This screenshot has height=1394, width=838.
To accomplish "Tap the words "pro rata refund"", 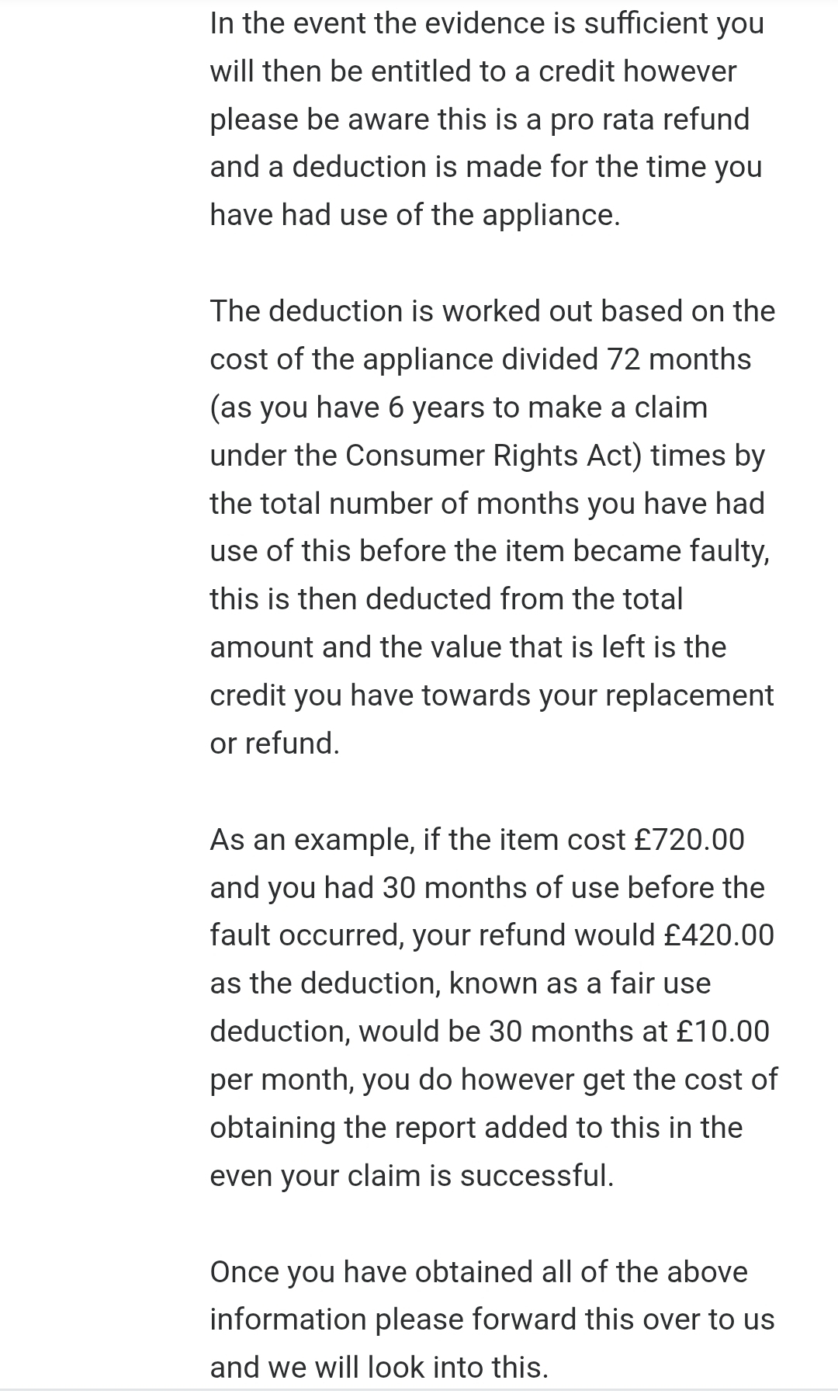I will tap(649, 120).
